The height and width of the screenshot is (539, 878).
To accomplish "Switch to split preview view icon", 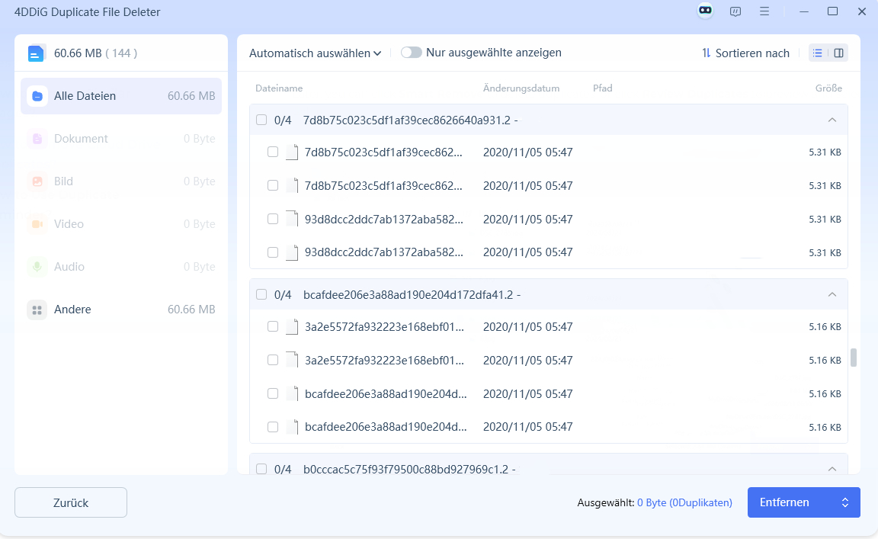I will click(x=838, y=53).
